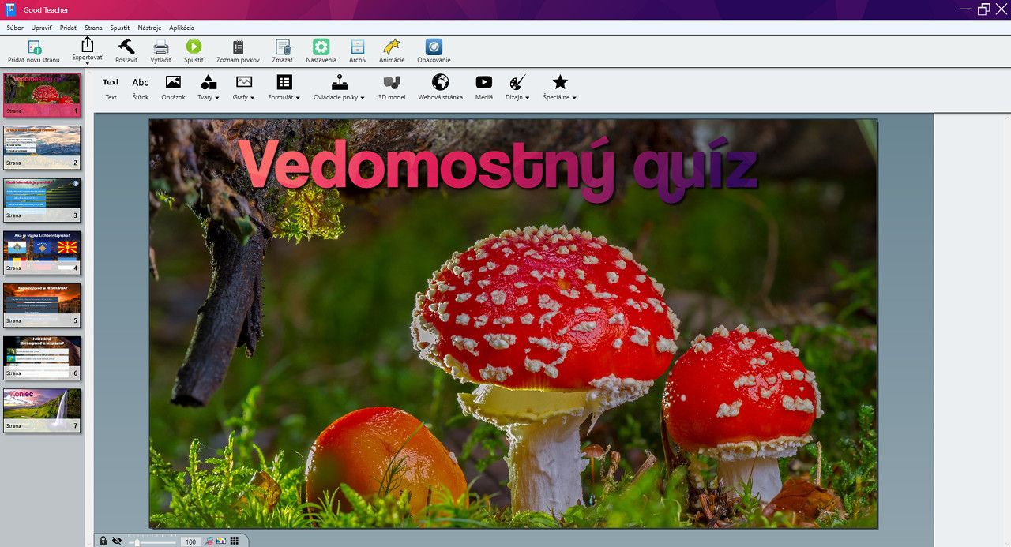This screenshot has width=1011, height=547.
Task: Open the Súbor menu
Action: [x=15, y=28]
